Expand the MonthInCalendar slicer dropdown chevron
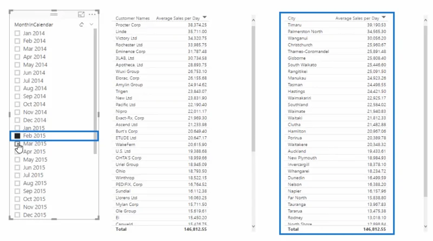 point(91,24)
